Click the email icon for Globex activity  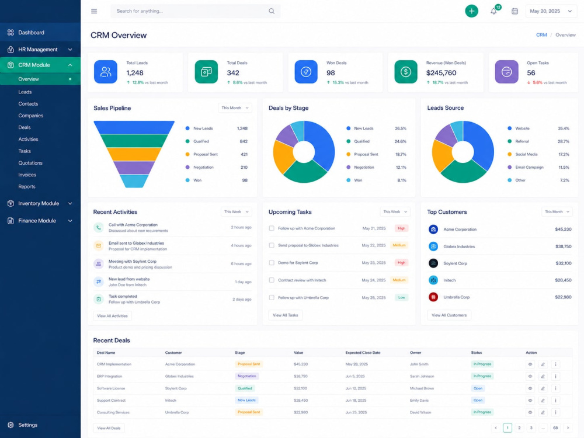point(98,246)
